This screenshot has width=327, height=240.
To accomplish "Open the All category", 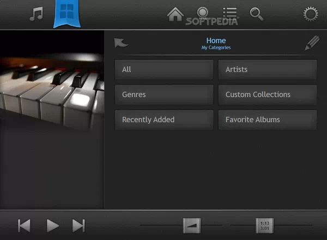I will pos(163,70).
